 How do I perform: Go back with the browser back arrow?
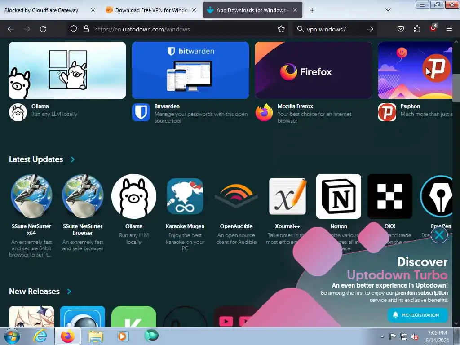coord(11,29)
